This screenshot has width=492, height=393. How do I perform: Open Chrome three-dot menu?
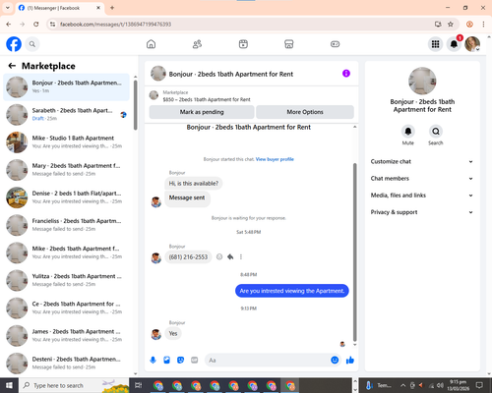tap(483, 25)
